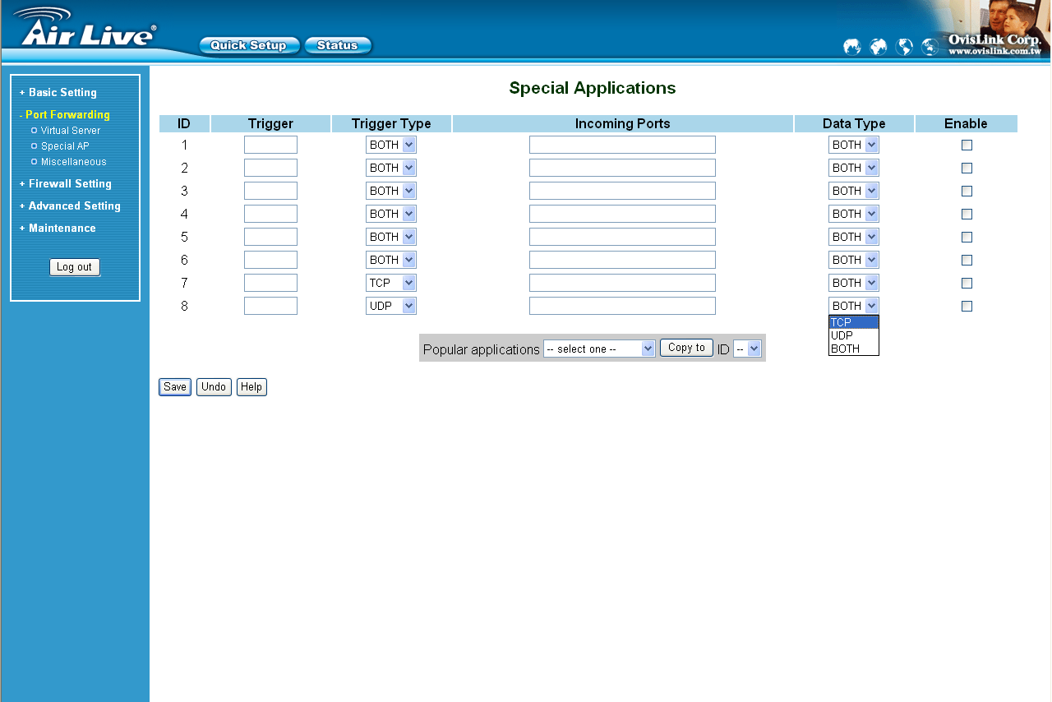This screenshot has width=1052, height=702.
Task: Click the www.ovislink.com.tw text
Action: pyautogui.click(x=994, y=52)
